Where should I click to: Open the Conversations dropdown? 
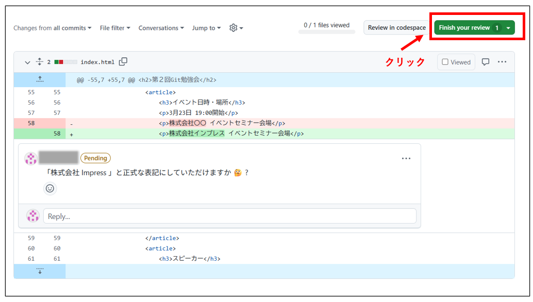(x=161, y=28)
